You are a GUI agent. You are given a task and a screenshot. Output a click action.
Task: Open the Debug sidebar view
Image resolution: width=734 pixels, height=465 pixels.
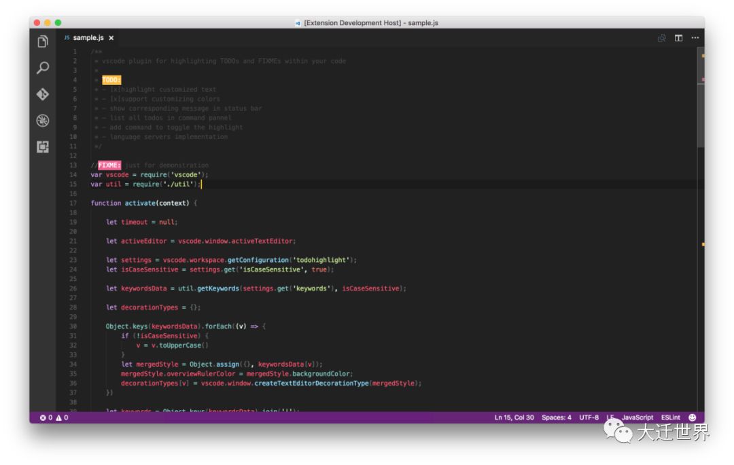(x=43, y=121)
